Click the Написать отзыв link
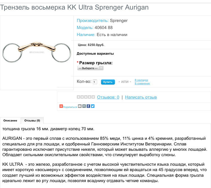The width and height of the screenshot is (211, 188). click(x=141, y=97)
